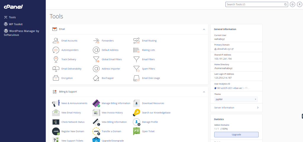Screen dimensions: 303x142
Task: Open the user account icon in header
Action: 299,4
